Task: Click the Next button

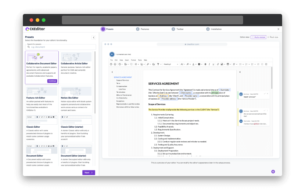Action: point(88,172)
